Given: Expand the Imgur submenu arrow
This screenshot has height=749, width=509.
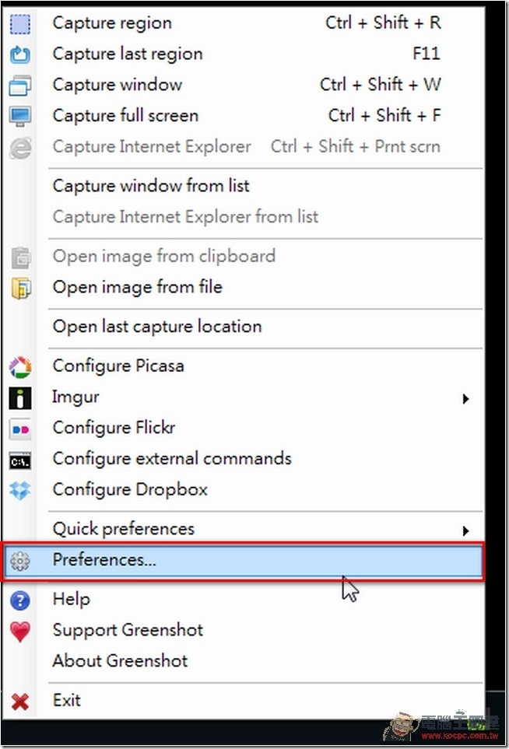Looking at the screenshot, I should pos(465,399).
